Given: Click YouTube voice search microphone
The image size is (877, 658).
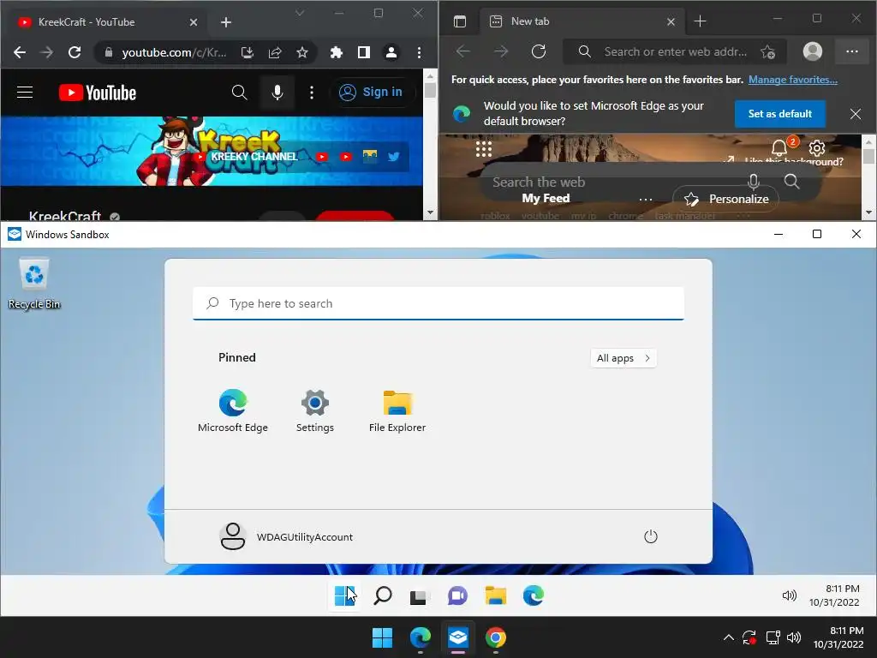Looking at the screenshot, I should click(x=277, y=93).
